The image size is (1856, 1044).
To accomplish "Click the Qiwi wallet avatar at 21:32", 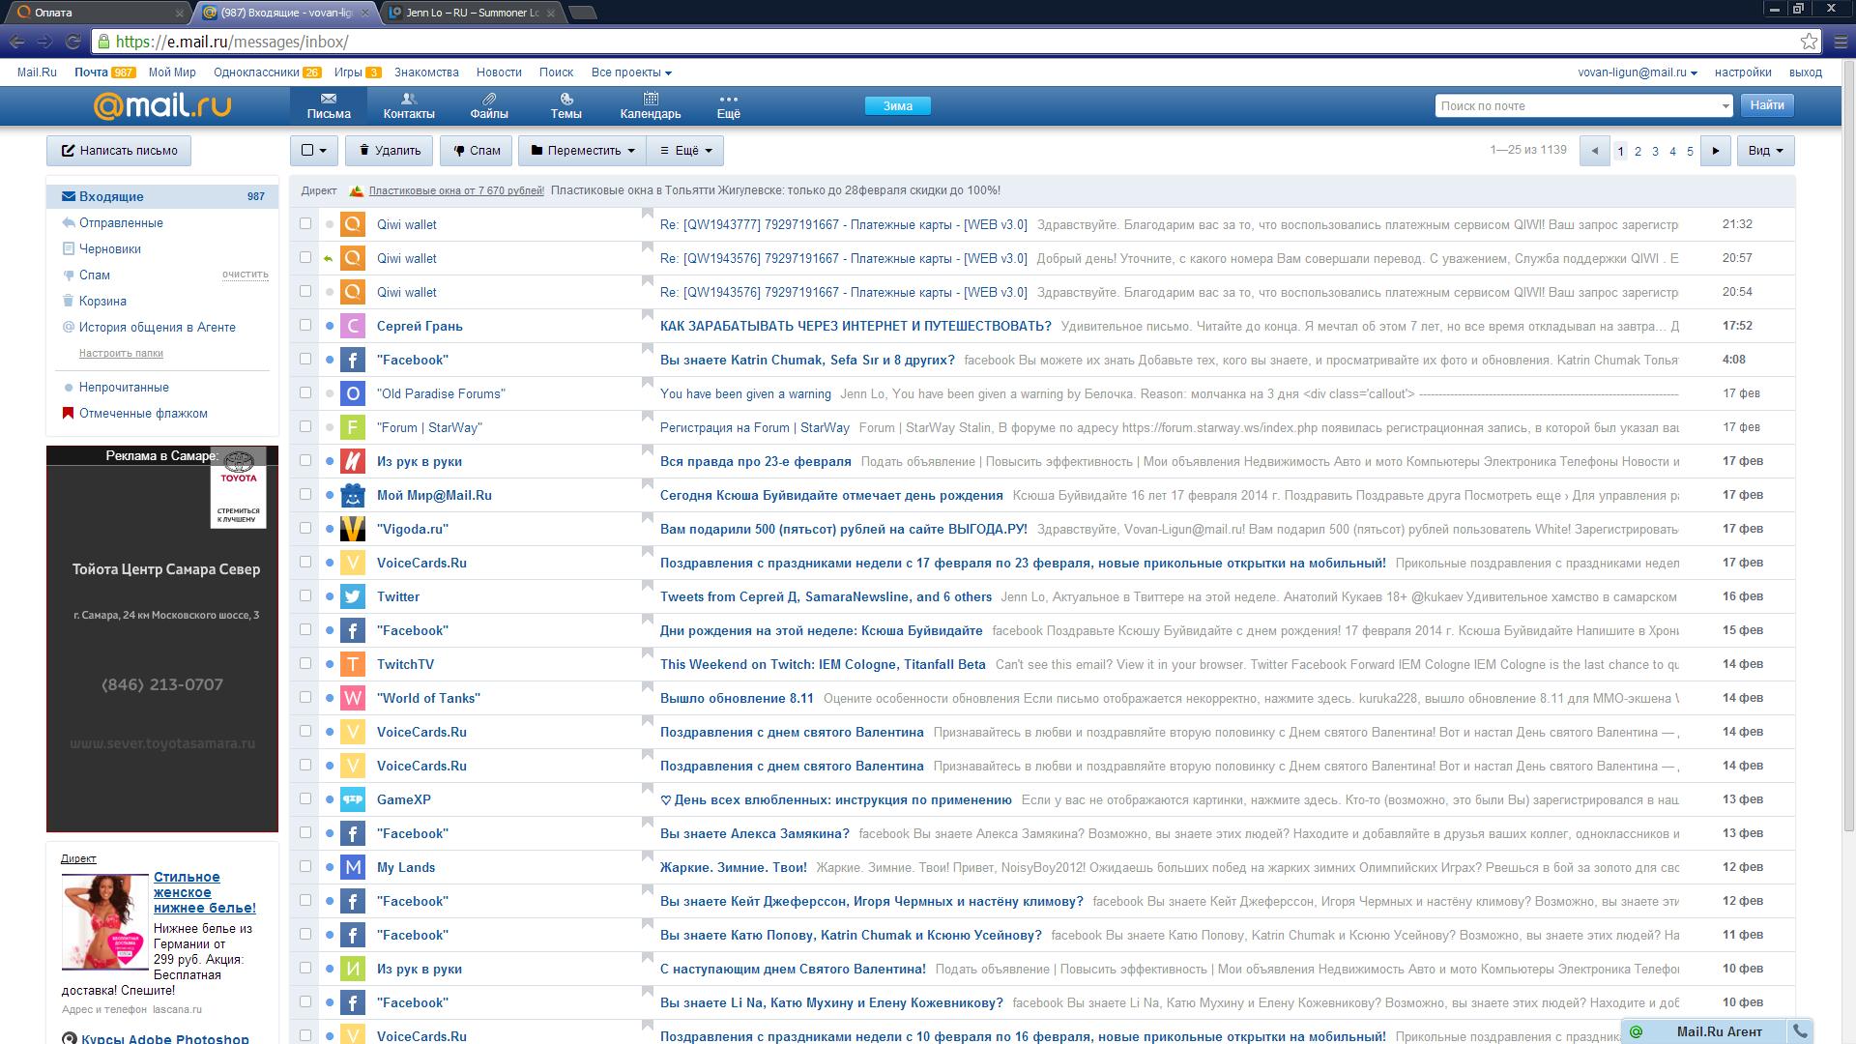I will click(x=353, y=224).
